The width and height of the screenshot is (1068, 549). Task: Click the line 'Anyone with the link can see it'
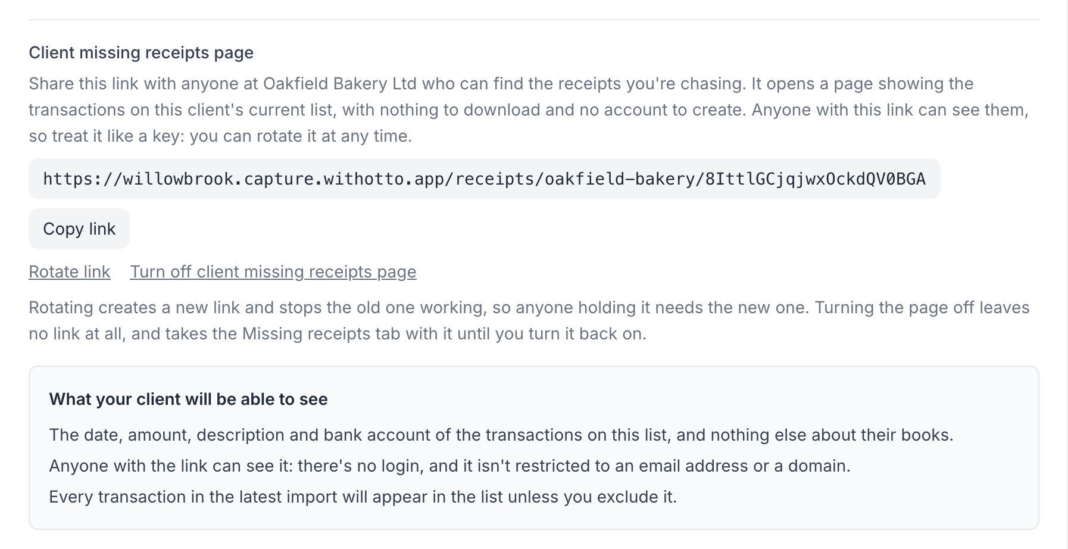(449, 466)
